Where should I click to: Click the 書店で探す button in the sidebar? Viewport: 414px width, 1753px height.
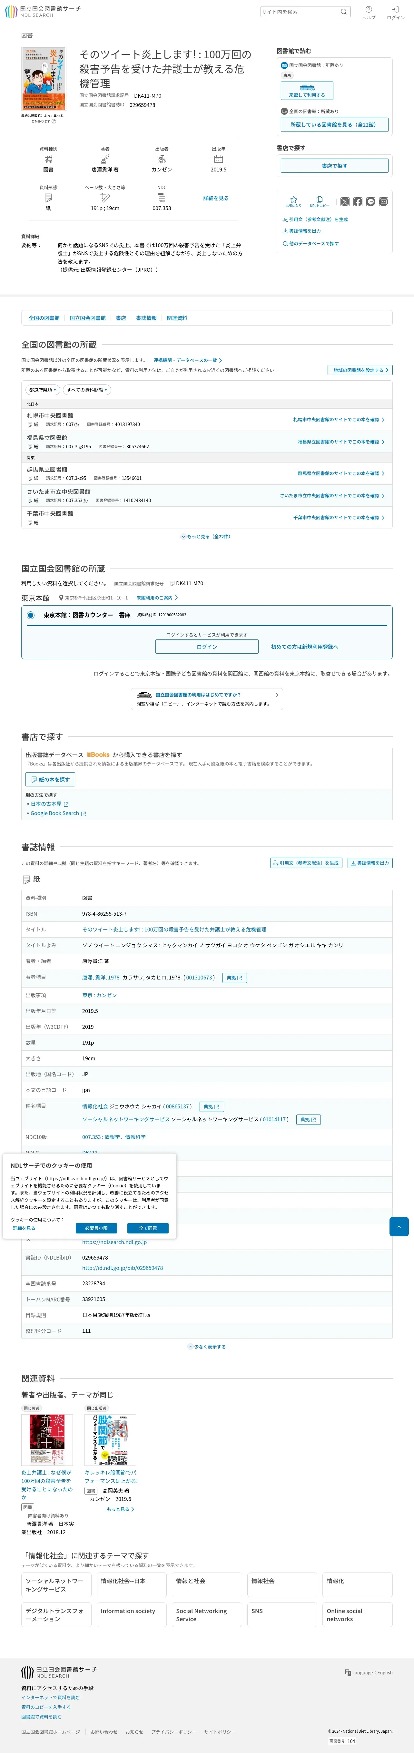pos(334,165)
